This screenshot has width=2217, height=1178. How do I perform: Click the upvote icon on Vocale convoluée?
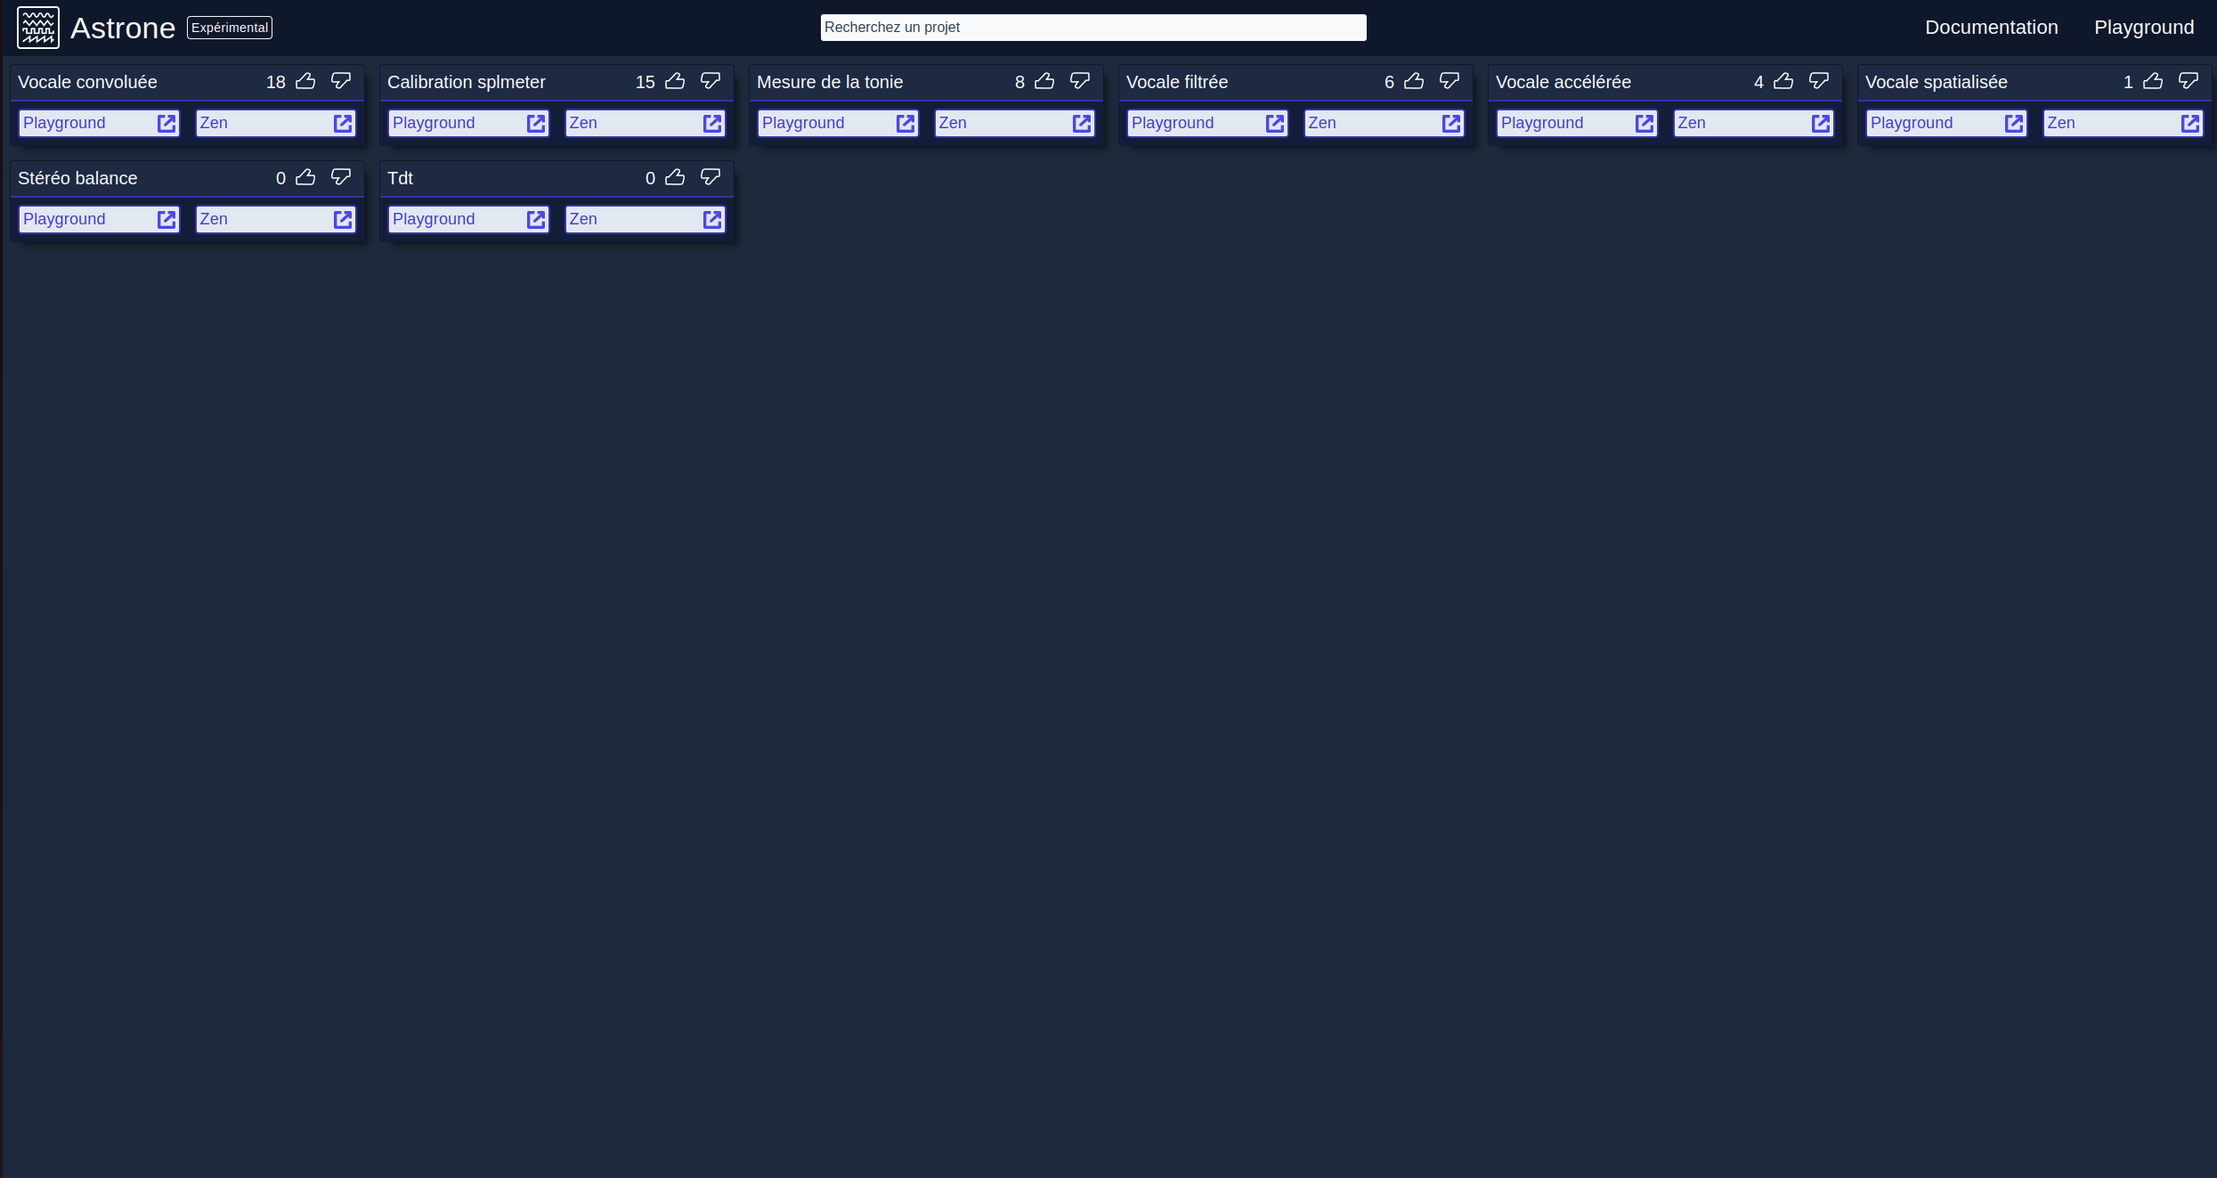point(305,81)
